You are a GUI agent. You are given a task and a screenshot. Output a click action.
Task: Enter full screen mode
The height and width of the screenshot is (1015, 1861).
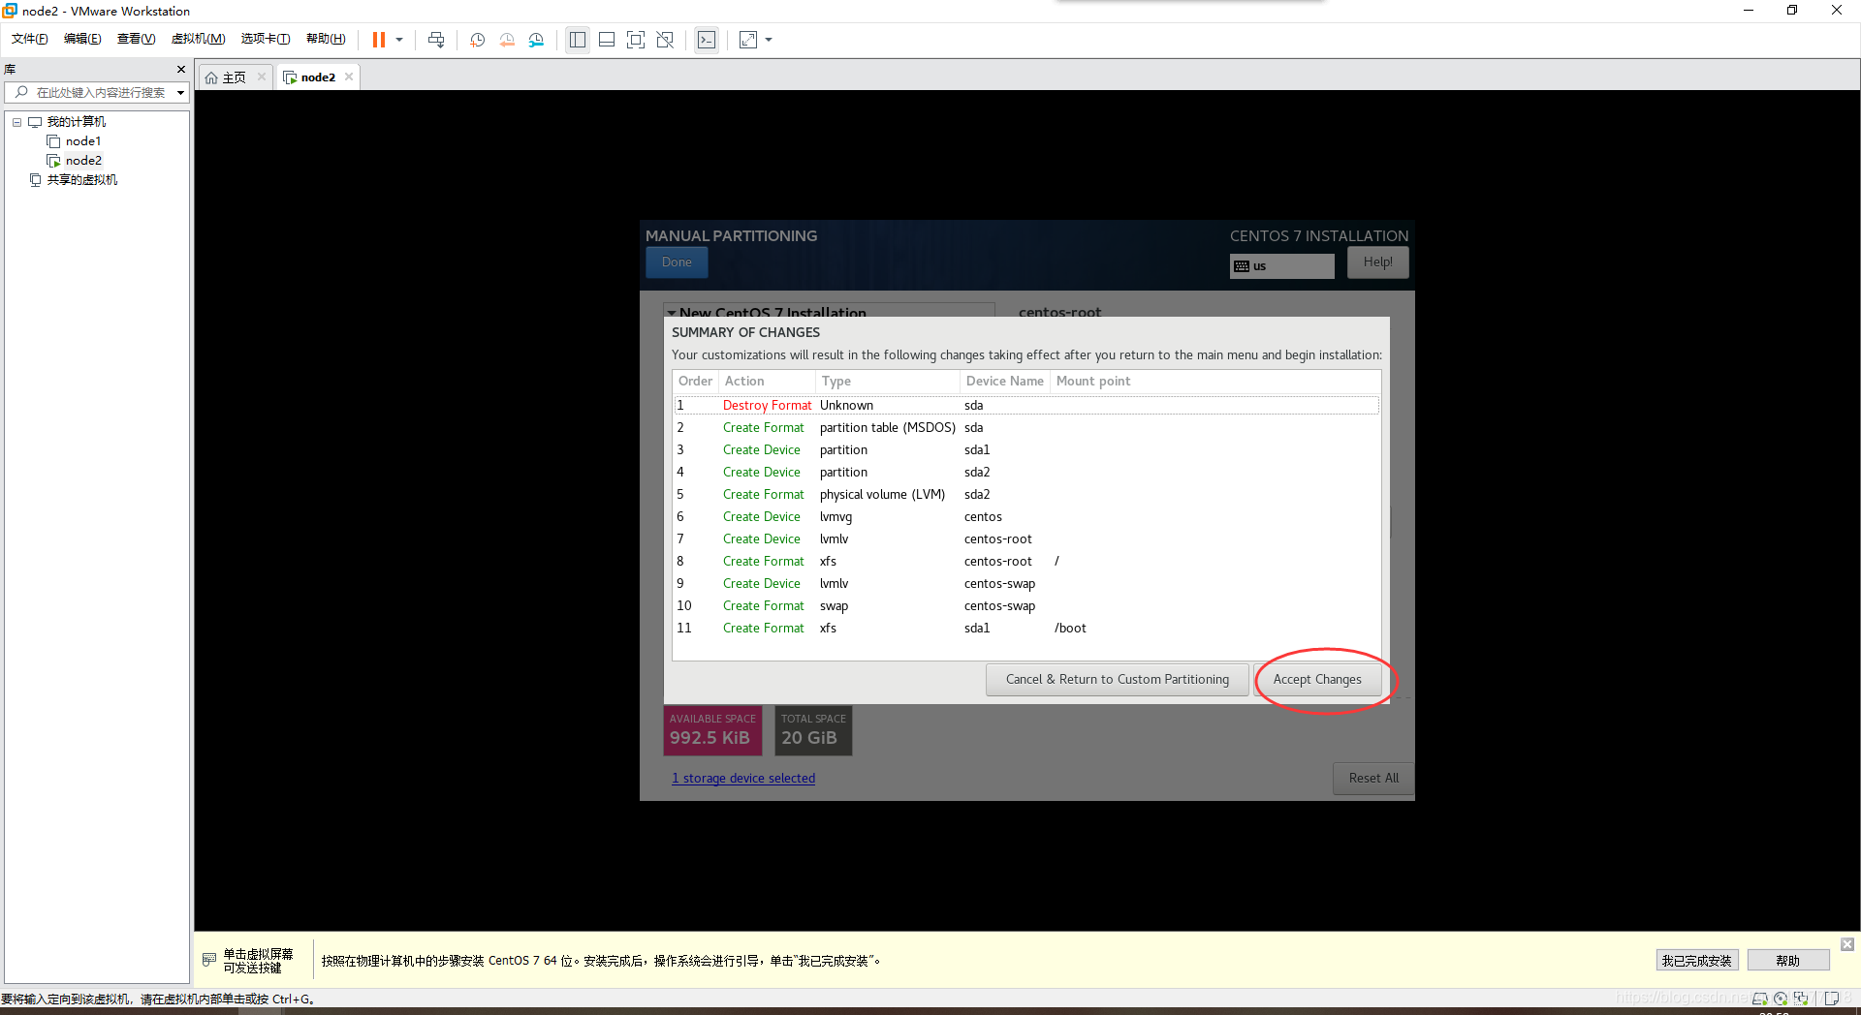click(x=636, y=40)
